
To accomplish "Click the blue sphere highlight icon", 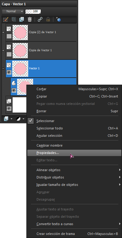I will click(59, 19).
